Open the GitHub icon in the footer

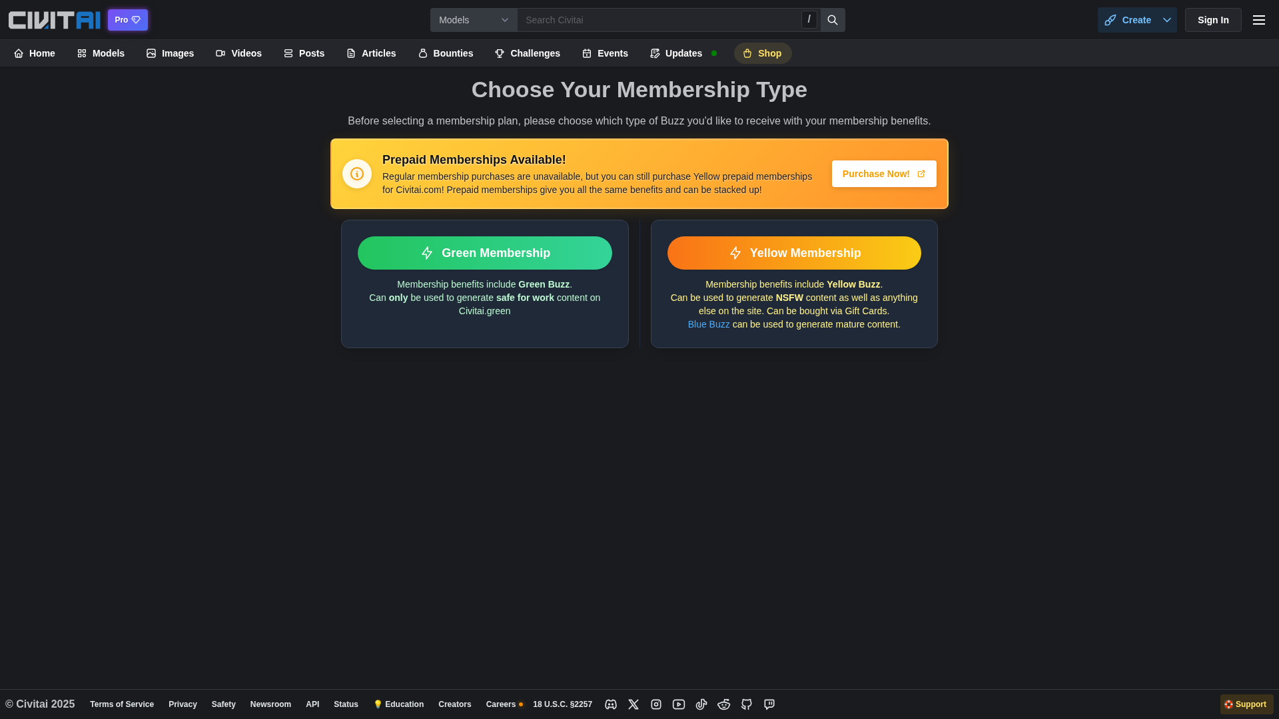point(747,704)
